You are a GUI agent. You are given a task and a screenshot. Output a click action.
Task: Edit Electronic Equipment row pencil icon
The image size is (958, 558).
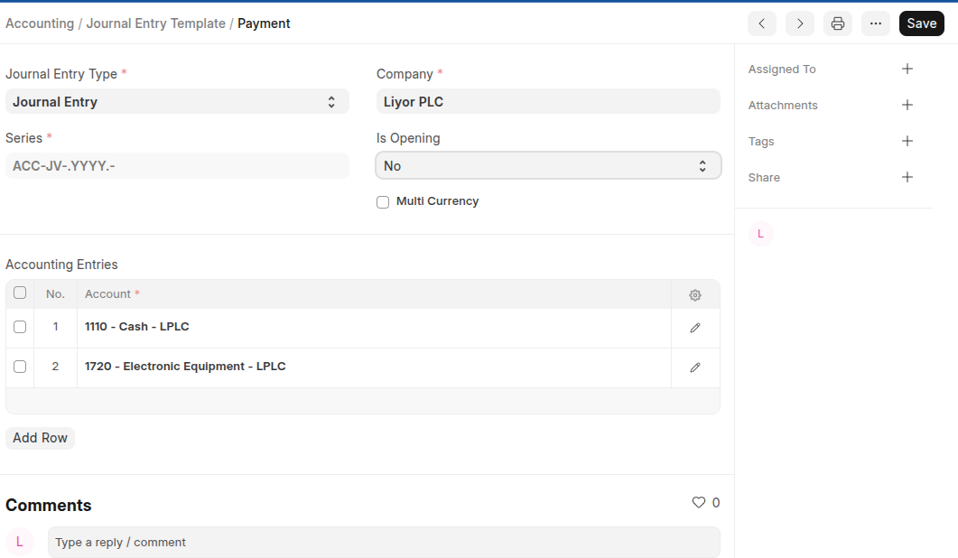694,367
